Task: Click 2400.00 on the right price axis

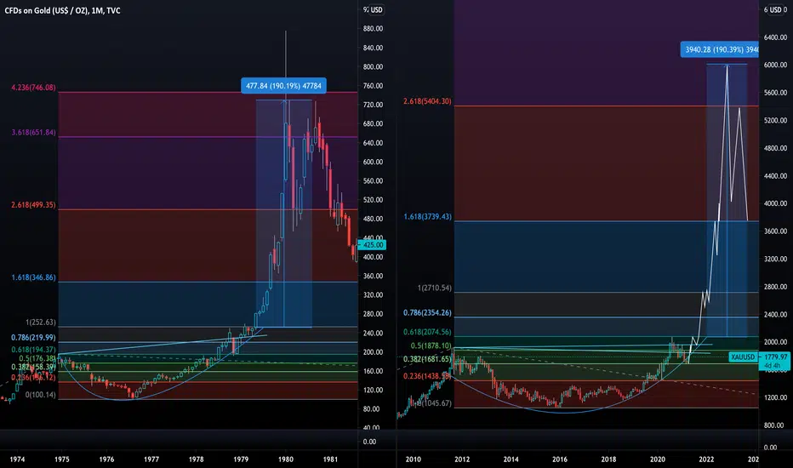Action: click(776, 315)
